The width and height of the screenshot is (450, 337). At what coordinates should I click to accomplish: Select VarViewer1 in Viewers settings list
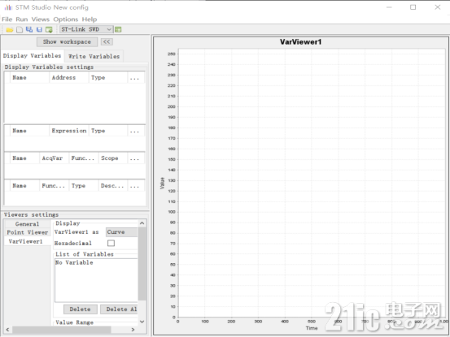tap(28, 241)
